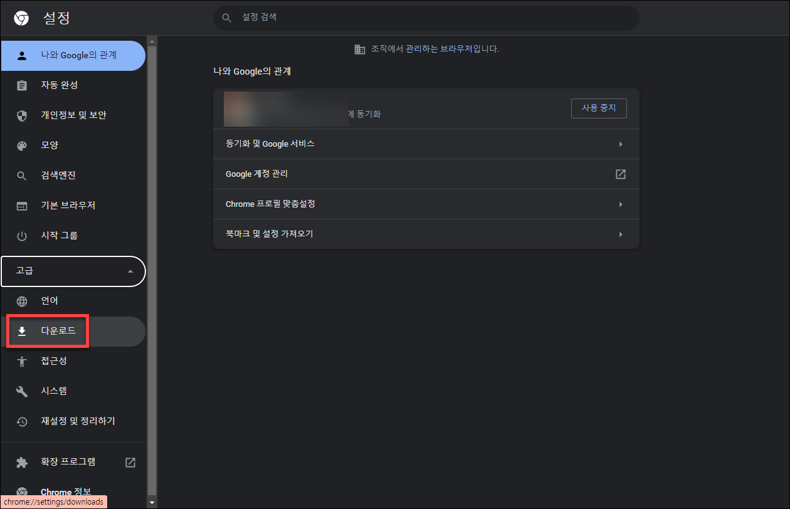Open 재설정 및 정리하기 section
The height and width of the screenshot is (509, 790).
(x=73, y=421)
